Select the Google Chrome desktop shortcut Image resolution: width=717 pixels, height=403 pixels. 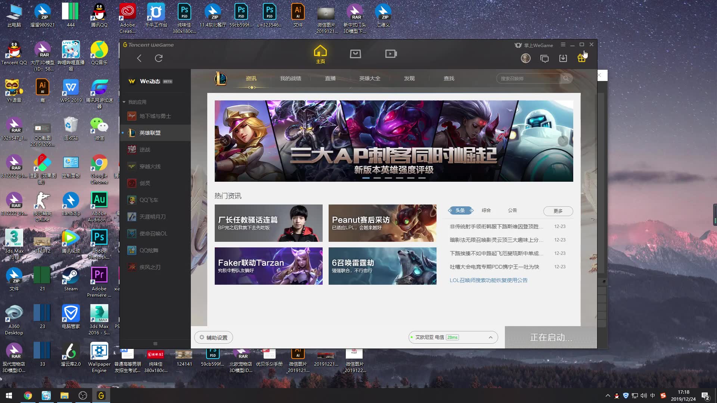pyautogui.click(x=99, y=169)
